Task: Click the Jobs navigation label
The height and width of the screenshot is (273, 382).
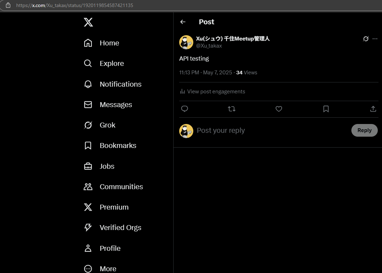Action: click(x=107, y=166)
